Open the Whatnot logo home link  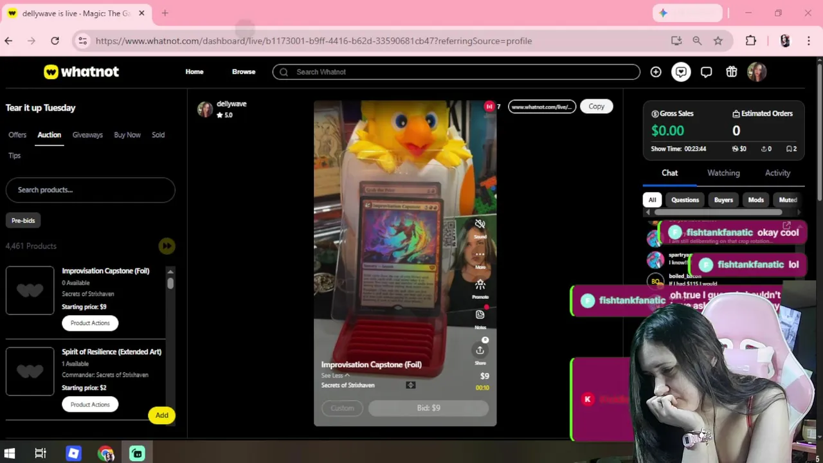tap(81, 72)
